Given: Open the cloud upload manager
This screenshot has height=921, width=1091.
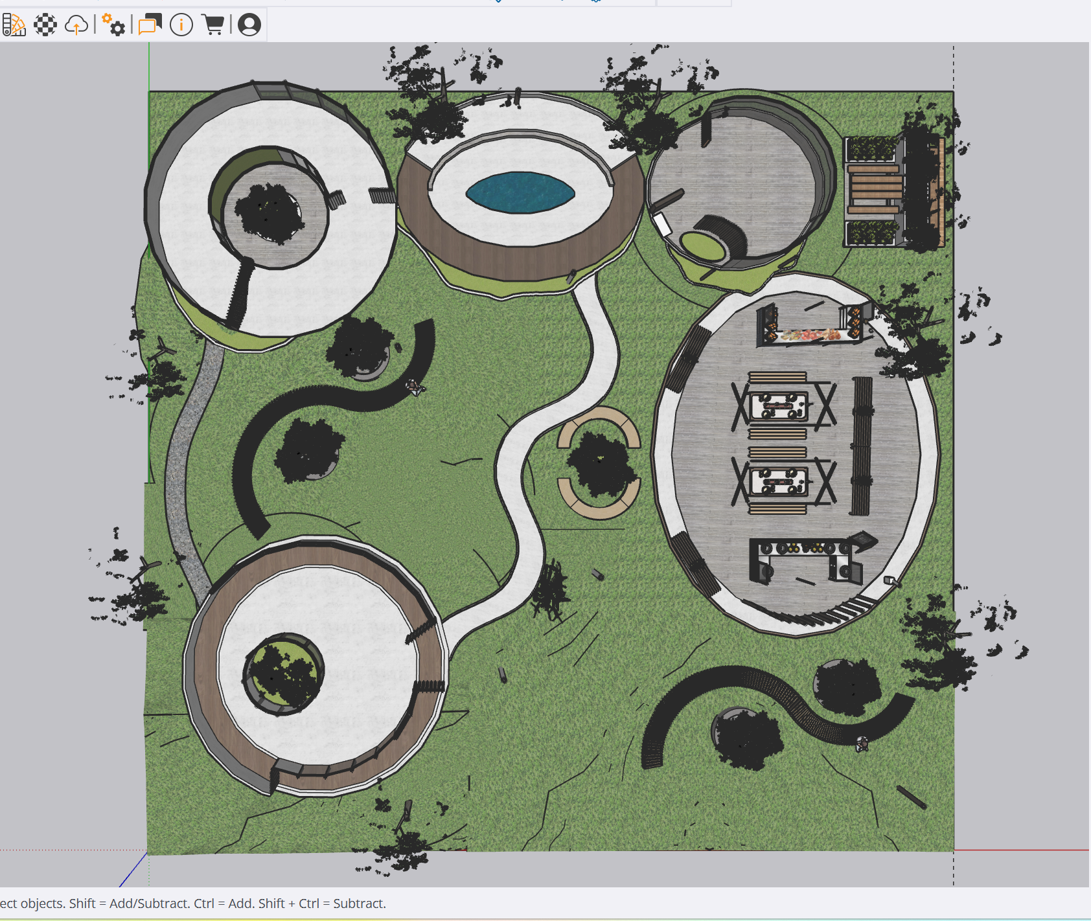Looking at the screenshot, I should [x=76, y=25].
